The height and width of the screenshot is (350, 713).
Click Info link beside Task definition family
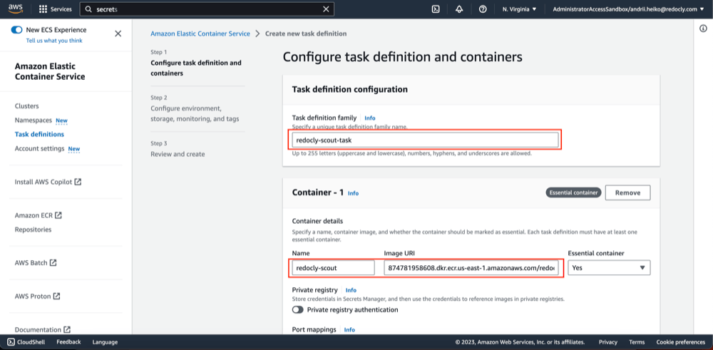(369, 118)
